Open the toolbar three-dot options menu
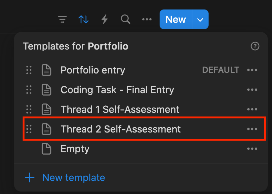 (x=147, y=19)
